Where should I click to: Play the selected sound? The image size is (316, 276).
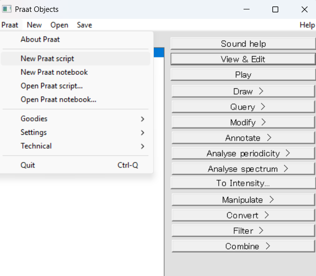coord(243,75)
